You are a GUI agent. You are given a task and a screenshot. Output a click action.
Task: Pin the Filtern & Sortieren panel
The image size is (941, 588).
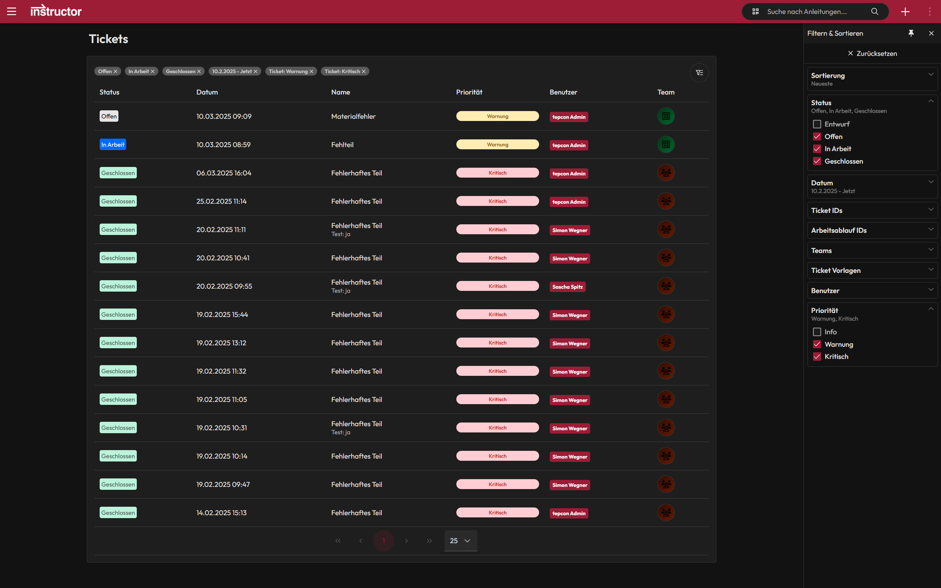click(911, 33)
